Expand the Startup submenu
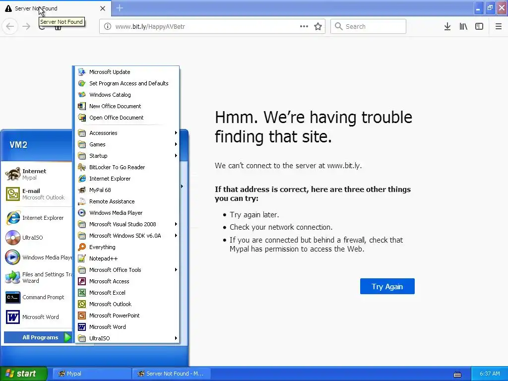Screen dimensions: 508x381 127,155
